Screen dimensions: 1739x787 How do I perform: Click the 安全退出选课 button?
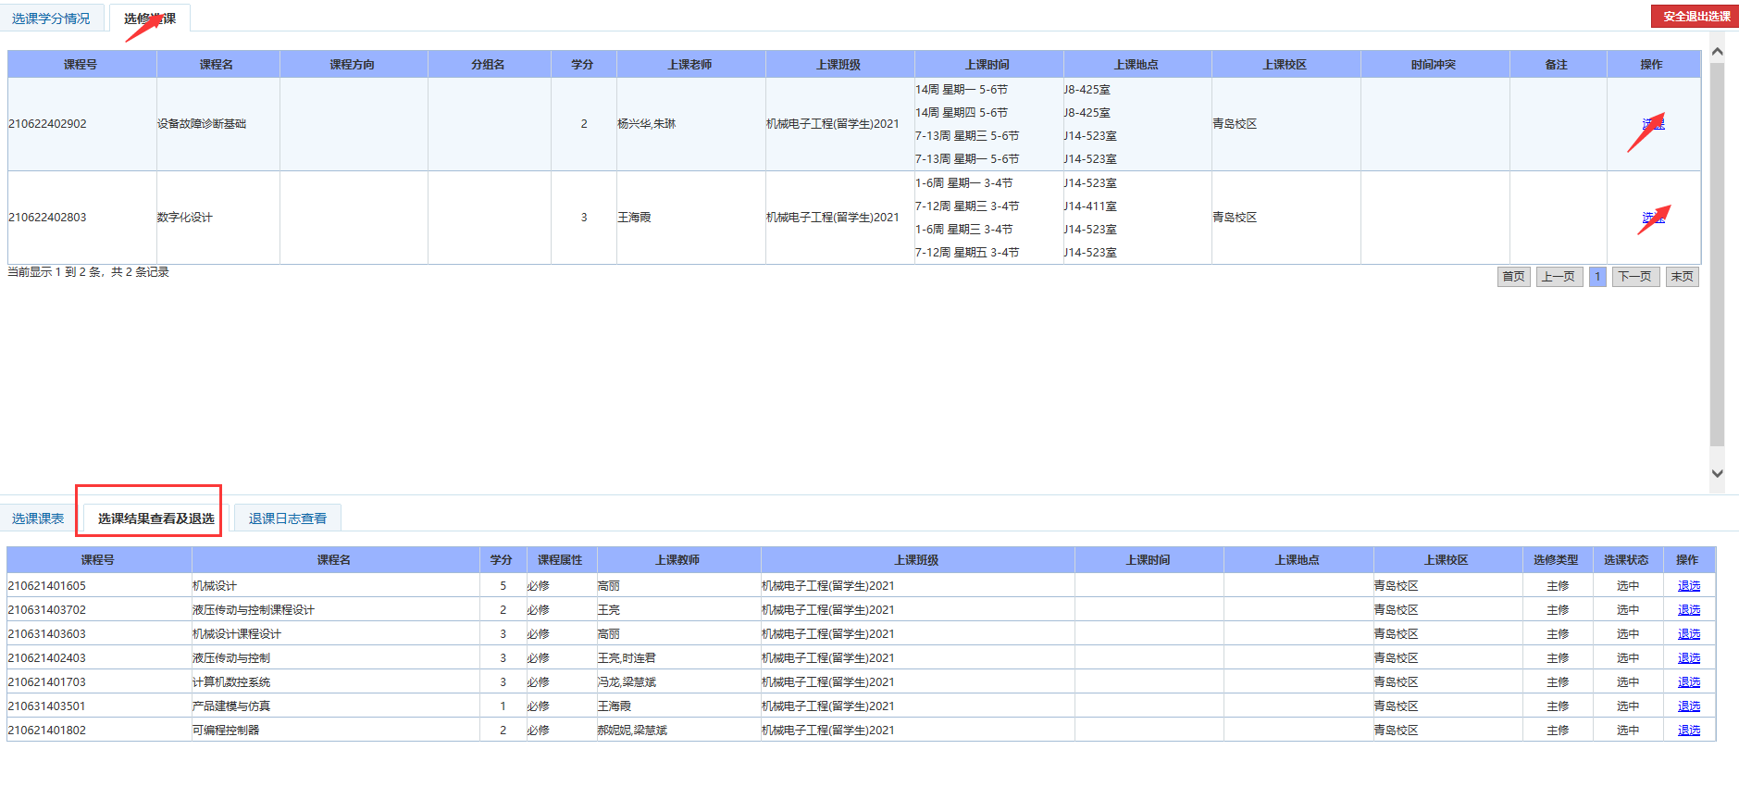click(1696, 17)
